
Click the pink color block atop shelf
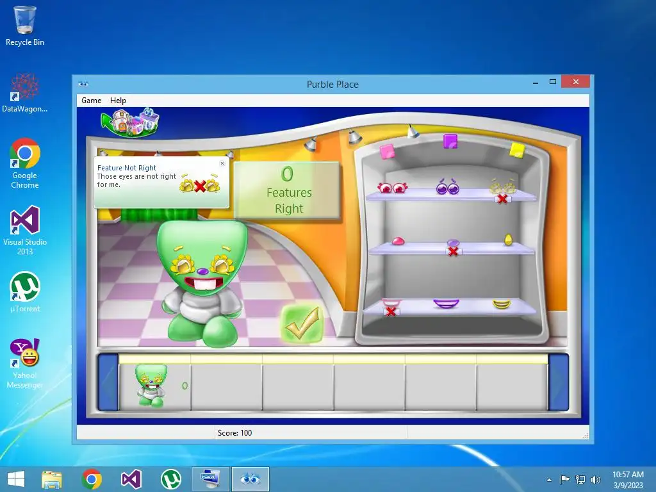tap(387, 151)
